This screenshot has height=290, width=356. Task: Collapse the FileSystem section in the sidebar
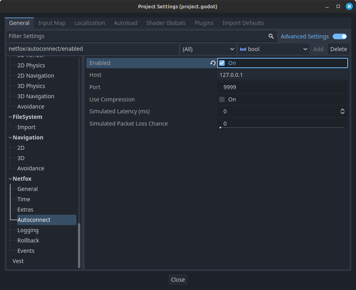click(10, 117)
